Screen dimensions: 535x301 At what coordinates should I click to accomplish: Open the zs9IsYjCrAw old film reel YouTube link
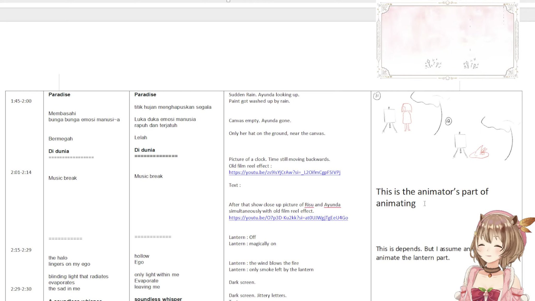point(284,172)
